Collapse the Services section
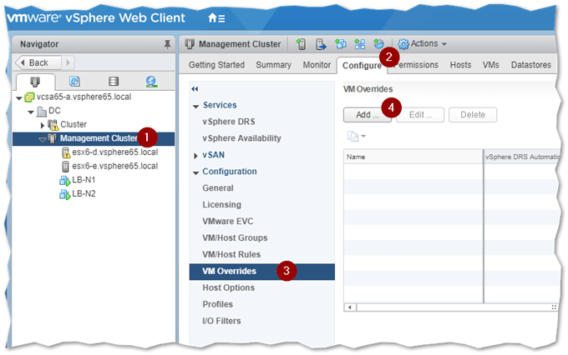Image resolution: width=568 pixels, height=355 pixels. [x=196, y=106]
